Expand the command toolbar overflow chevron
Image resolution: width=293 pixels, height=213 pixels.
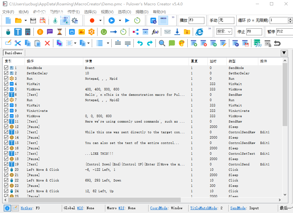pyautogui.click(x=210, y=29)
